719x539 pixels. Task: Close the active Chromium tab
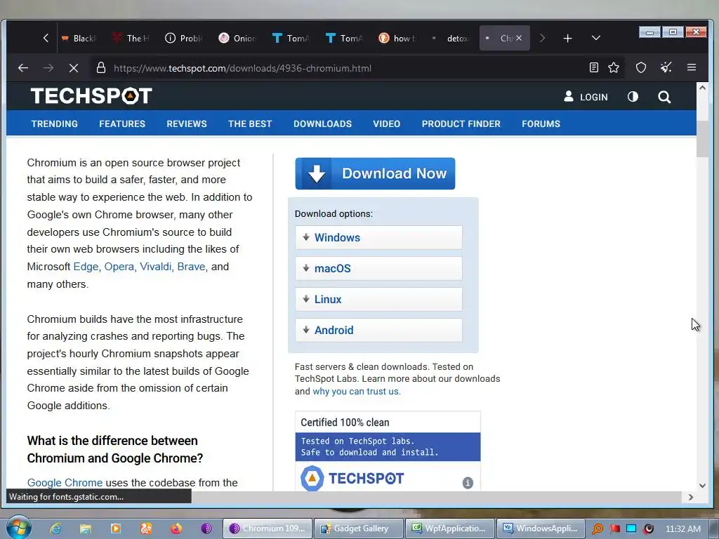tap(519, 38)
